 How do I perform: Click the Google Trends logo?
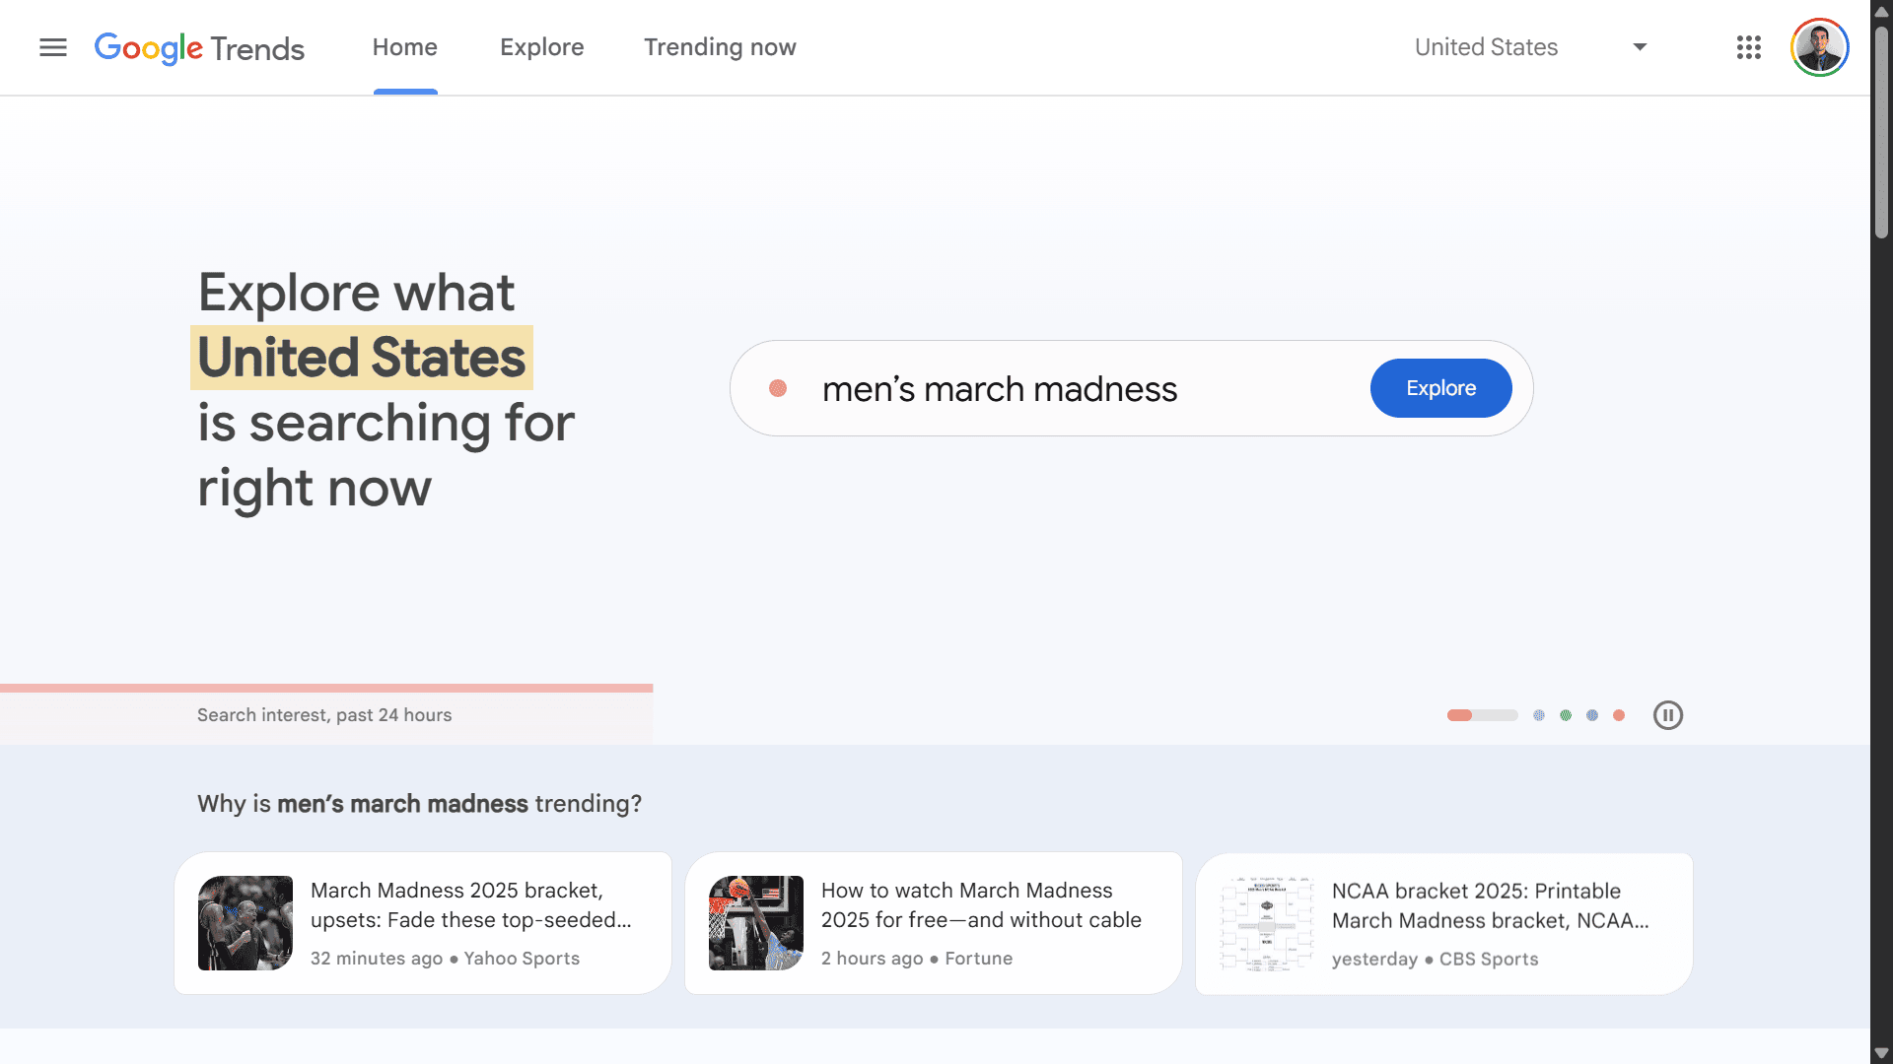tap(199, 47)
